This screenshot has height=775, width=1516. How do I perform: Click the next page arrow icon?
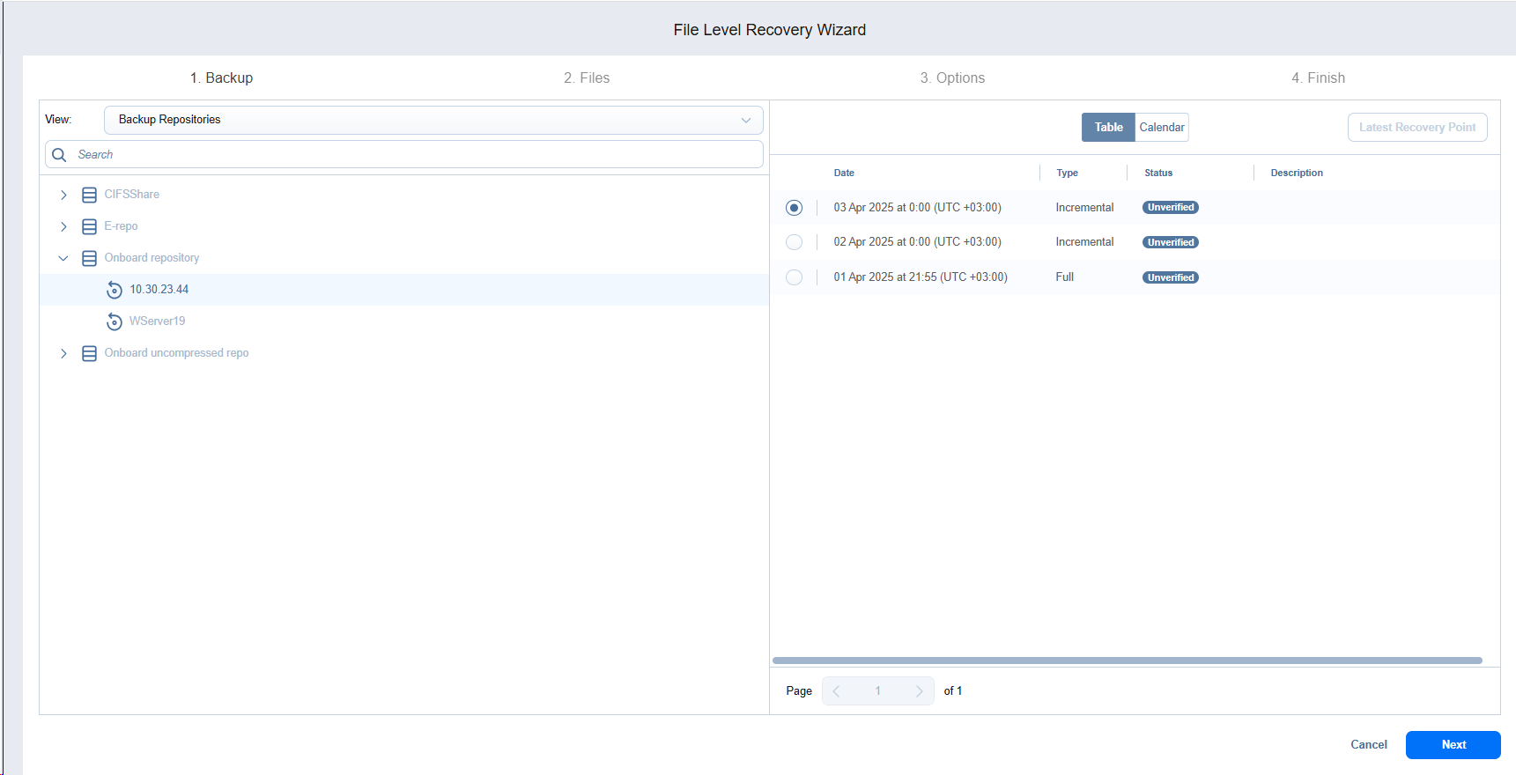[x=919, y=691]
